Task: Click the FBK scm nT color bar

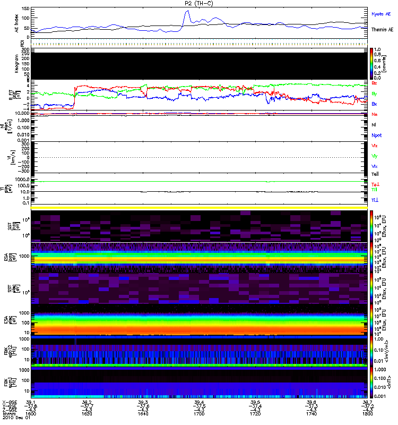Action: click(x=371, y=382)
